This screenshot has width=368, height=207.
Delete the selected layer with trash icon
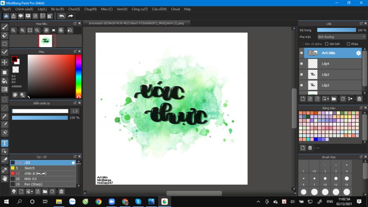(359, 99)
